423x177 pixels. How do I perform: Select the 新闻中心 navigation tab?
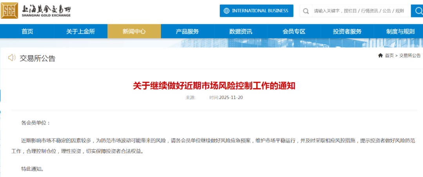(134, 32)
